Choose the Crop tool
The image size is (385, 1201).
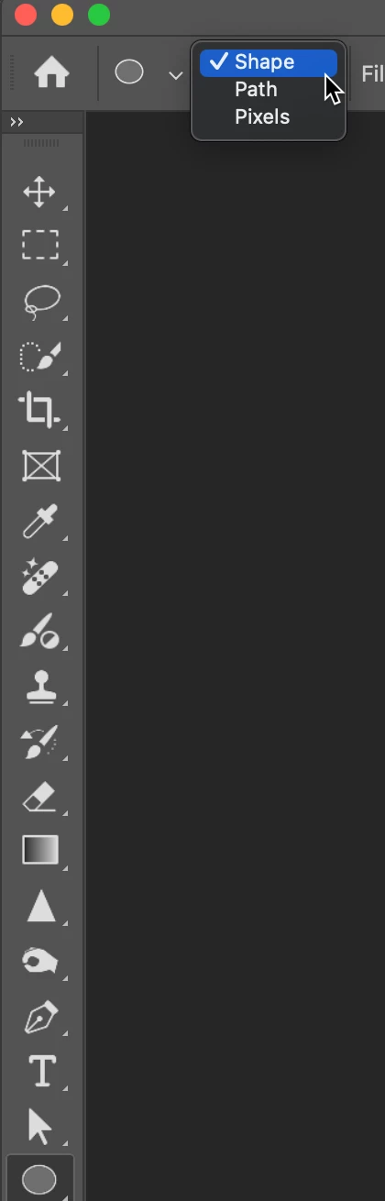pos(39,410)
